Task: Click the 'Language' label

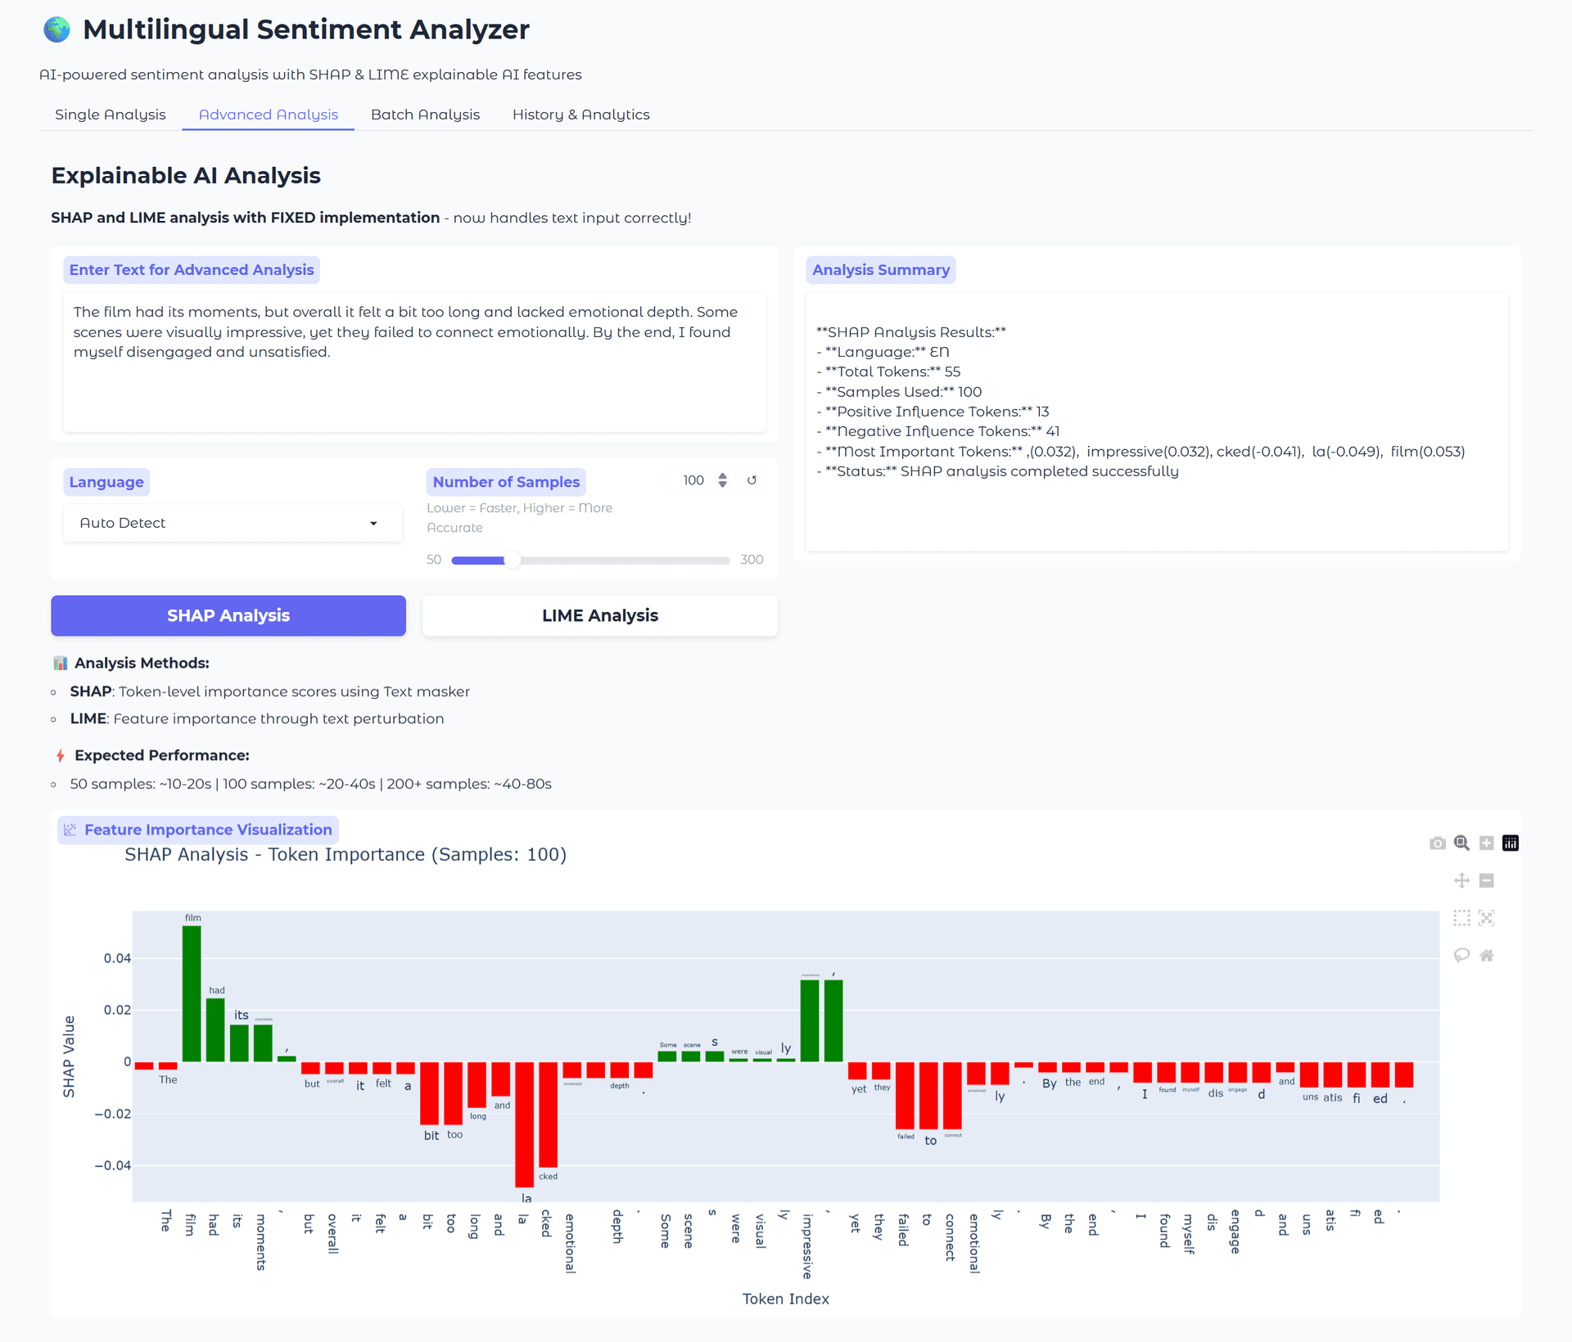Action: point(106,482)
